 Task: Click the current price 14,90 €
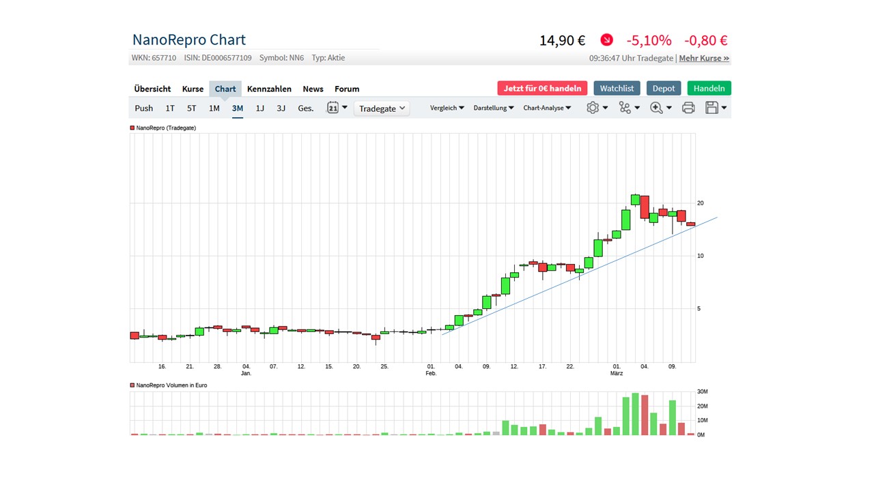click(563, 41)
